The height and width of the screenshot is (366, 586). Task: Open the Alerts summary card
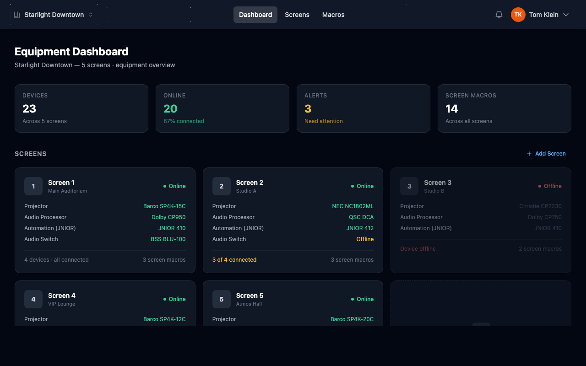(x=363, y=108)
